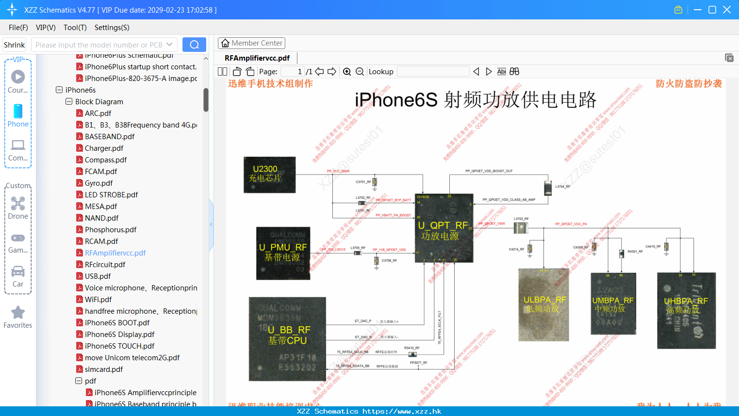Collapse the left panel with the side handle

pyautogui.click(x=211, y=224)
